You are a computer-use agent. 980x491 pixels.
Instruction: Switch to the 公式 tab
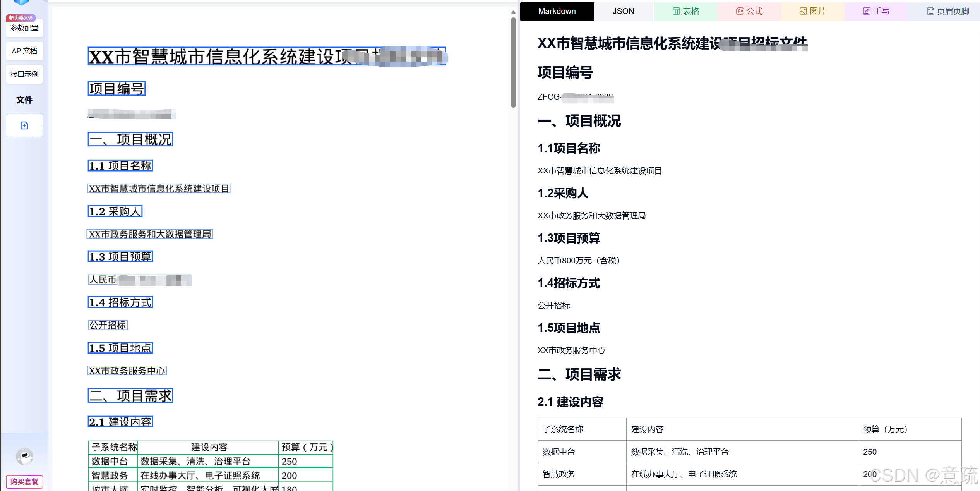(x=749, y=11)
